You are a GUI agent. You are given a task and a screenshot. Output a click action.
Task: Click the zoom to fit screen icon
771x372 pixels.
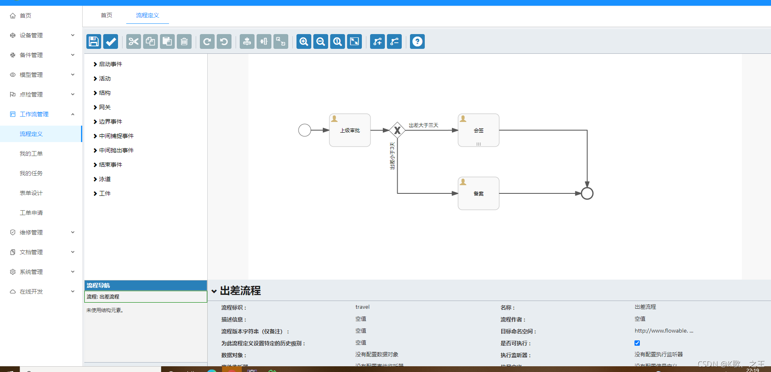[x=354, y=41]
